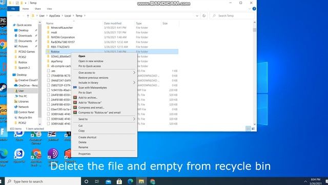The height and width of the screenshot is (185, 328).
Task: Open Microsoft Store from the taskbar
Action: coord(119,181)
